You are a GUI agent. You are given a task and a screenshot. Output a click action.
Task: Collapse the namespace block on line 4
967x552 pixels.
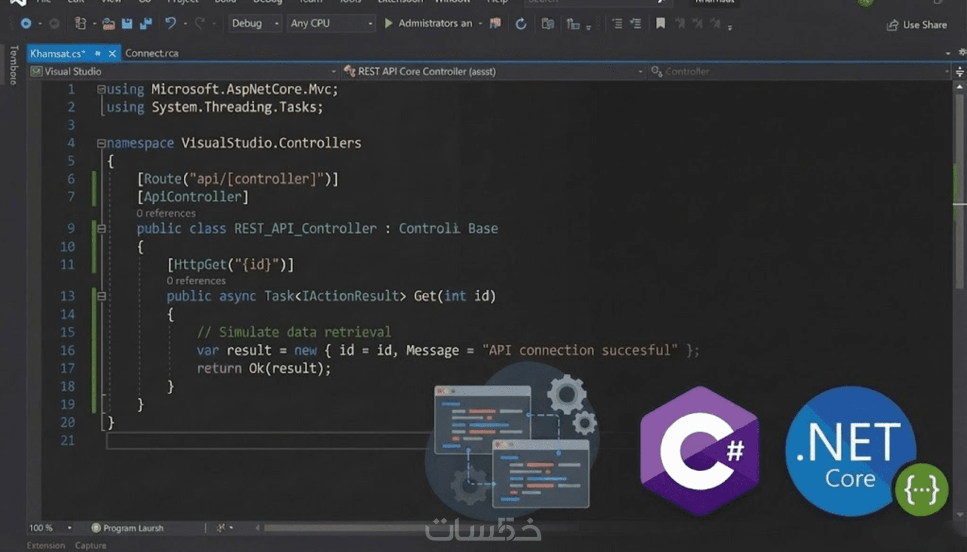pyautogui.click(x=101, y=143)
